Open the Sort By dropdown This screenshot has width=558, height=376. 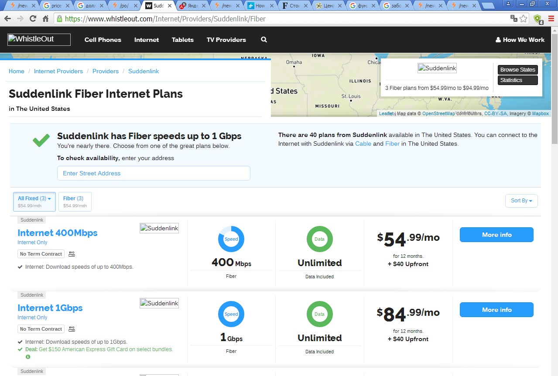521,201
